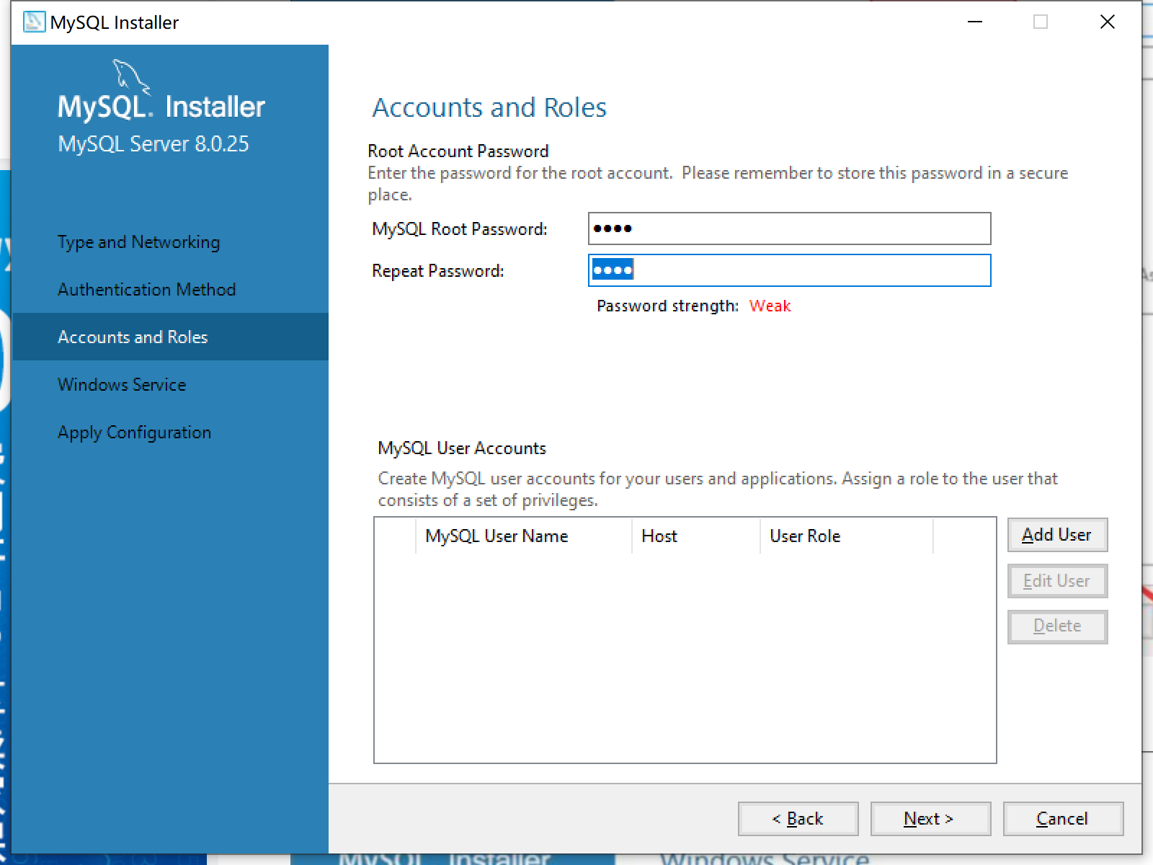The image size is (1153, 865).
Task: Go to Authentication Method step
Action: [146, 290]
